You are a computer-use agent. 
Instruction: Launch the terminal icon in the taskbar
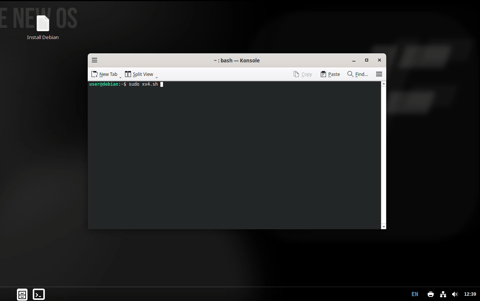click(x=38, y=294)
